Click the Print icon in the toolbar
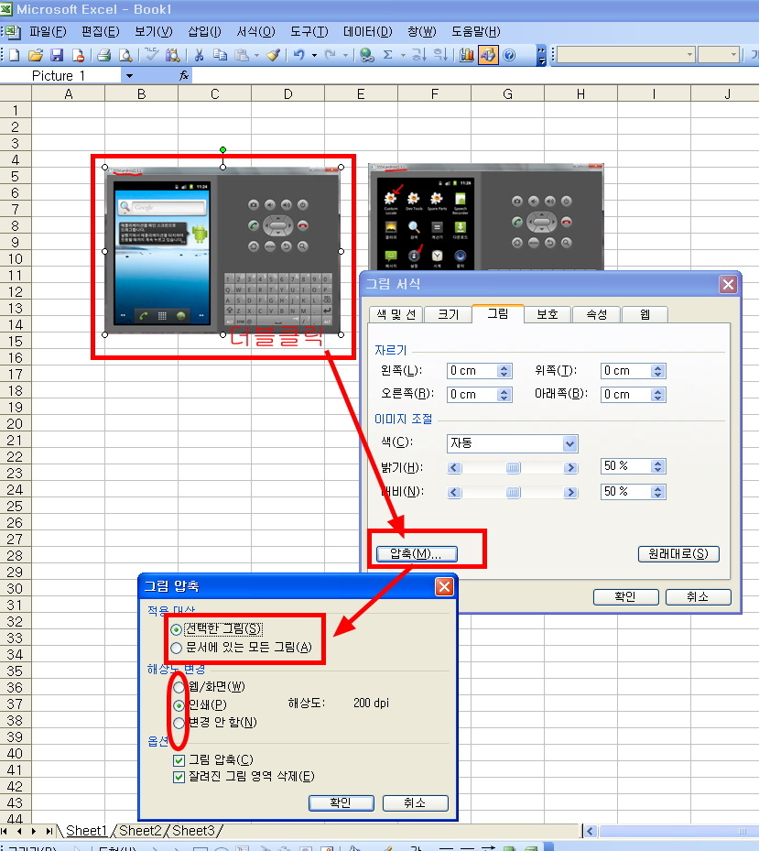This screenshot has height=851, width=759. [x=103, y=55]
